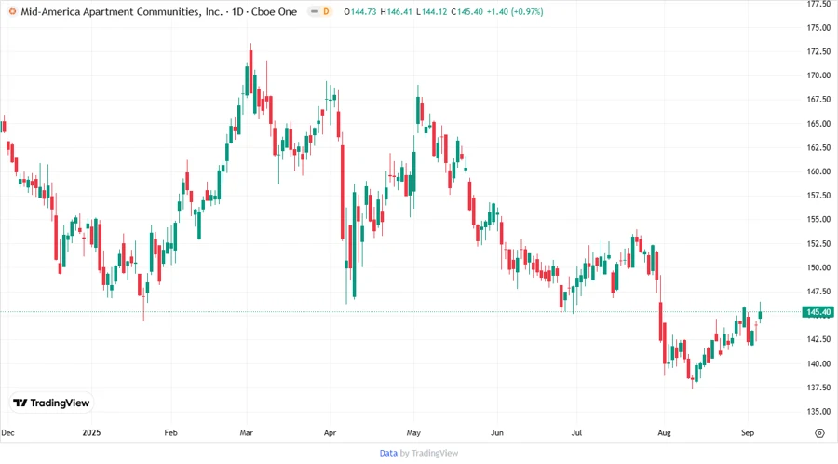Click the Feb label on time axis
This screenshot has width=838, height=464.
click(170, 433)
